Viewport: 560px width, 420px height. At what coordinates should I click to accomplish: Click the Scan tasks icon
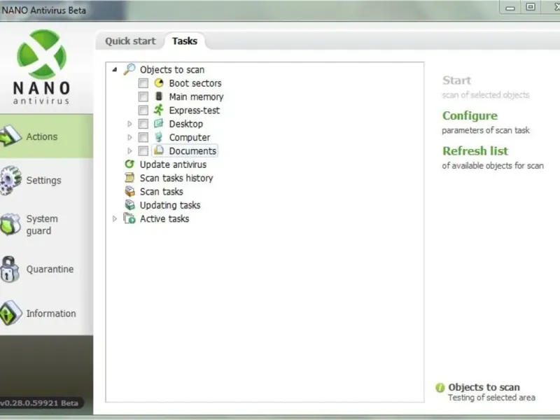tap(129, 191)
